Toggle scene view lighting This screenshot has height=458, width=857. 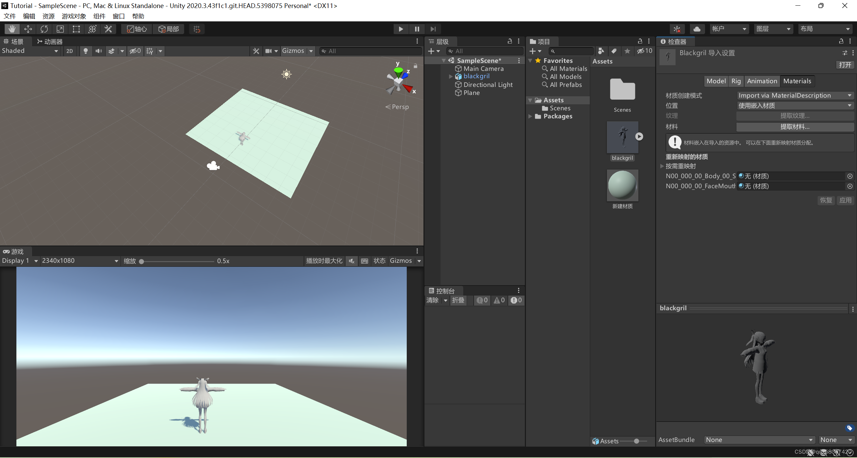click(x=86, y=51)
